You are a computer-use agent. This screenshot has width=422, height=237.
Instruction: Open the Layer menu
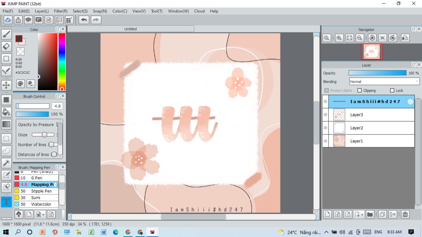click(42, 11)
